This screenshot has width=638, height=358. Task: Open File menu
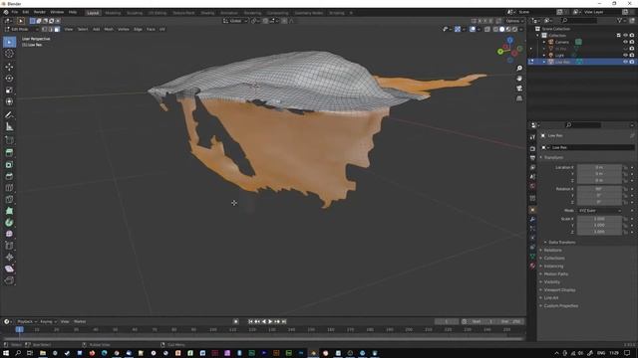click(15, 13)
